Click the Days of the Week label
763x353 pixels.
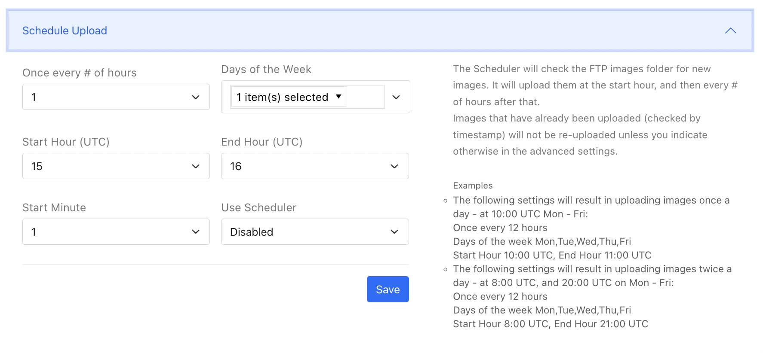[x=266, y=69]
